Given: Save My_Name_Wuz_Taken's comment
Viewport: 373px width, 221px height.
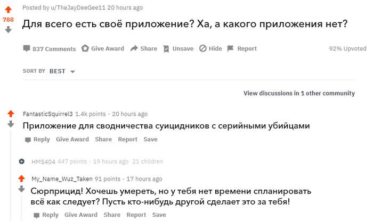Looking at the screenshot, I should [159, 215].
